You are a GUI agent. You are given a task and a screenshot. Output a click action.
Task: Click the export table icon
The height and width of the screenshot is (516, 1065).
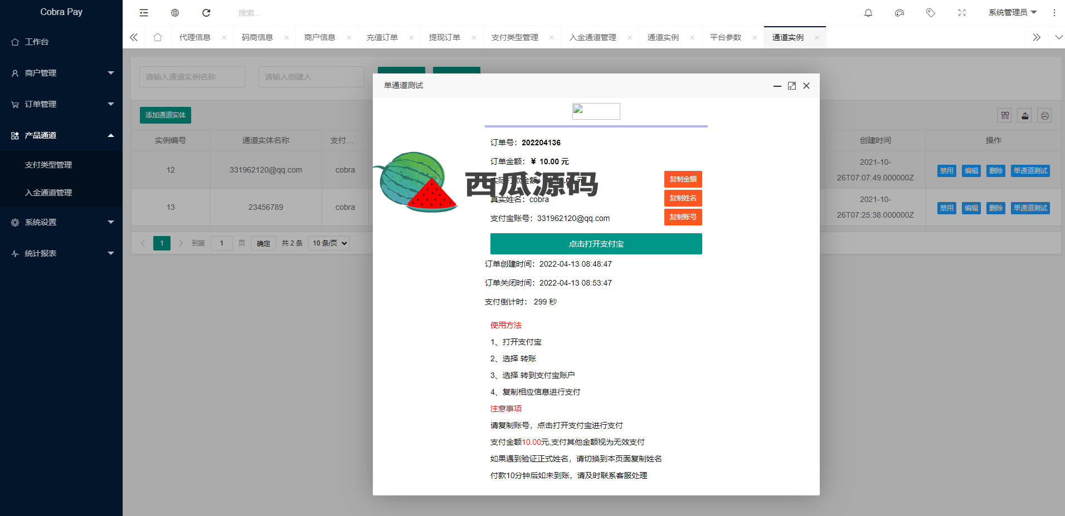1025,115
